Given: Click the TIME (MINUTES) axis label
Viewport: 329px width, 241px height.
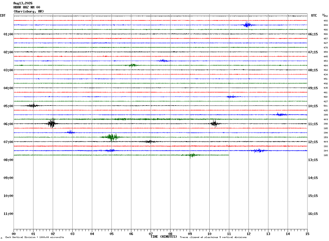Looking at the screenshot, I should (x=164, y=237).
